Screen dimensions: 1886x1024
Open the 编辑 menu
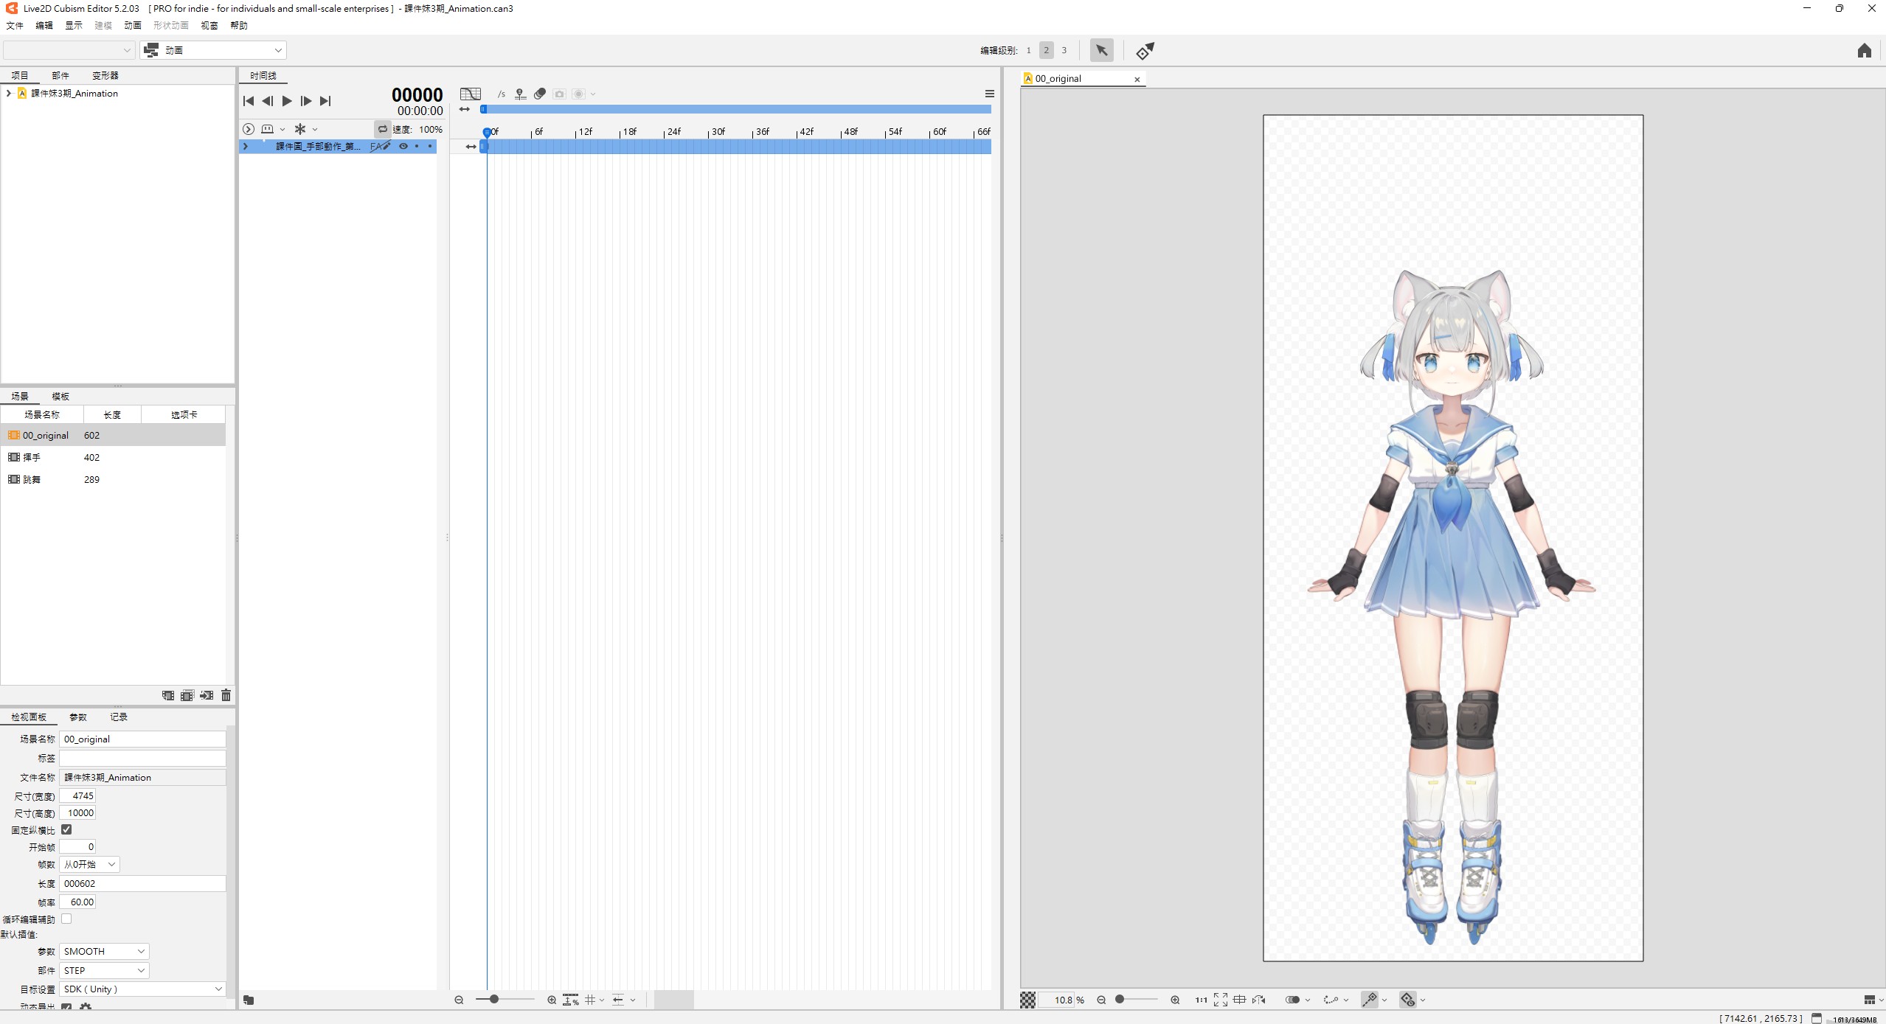[44, 26]
